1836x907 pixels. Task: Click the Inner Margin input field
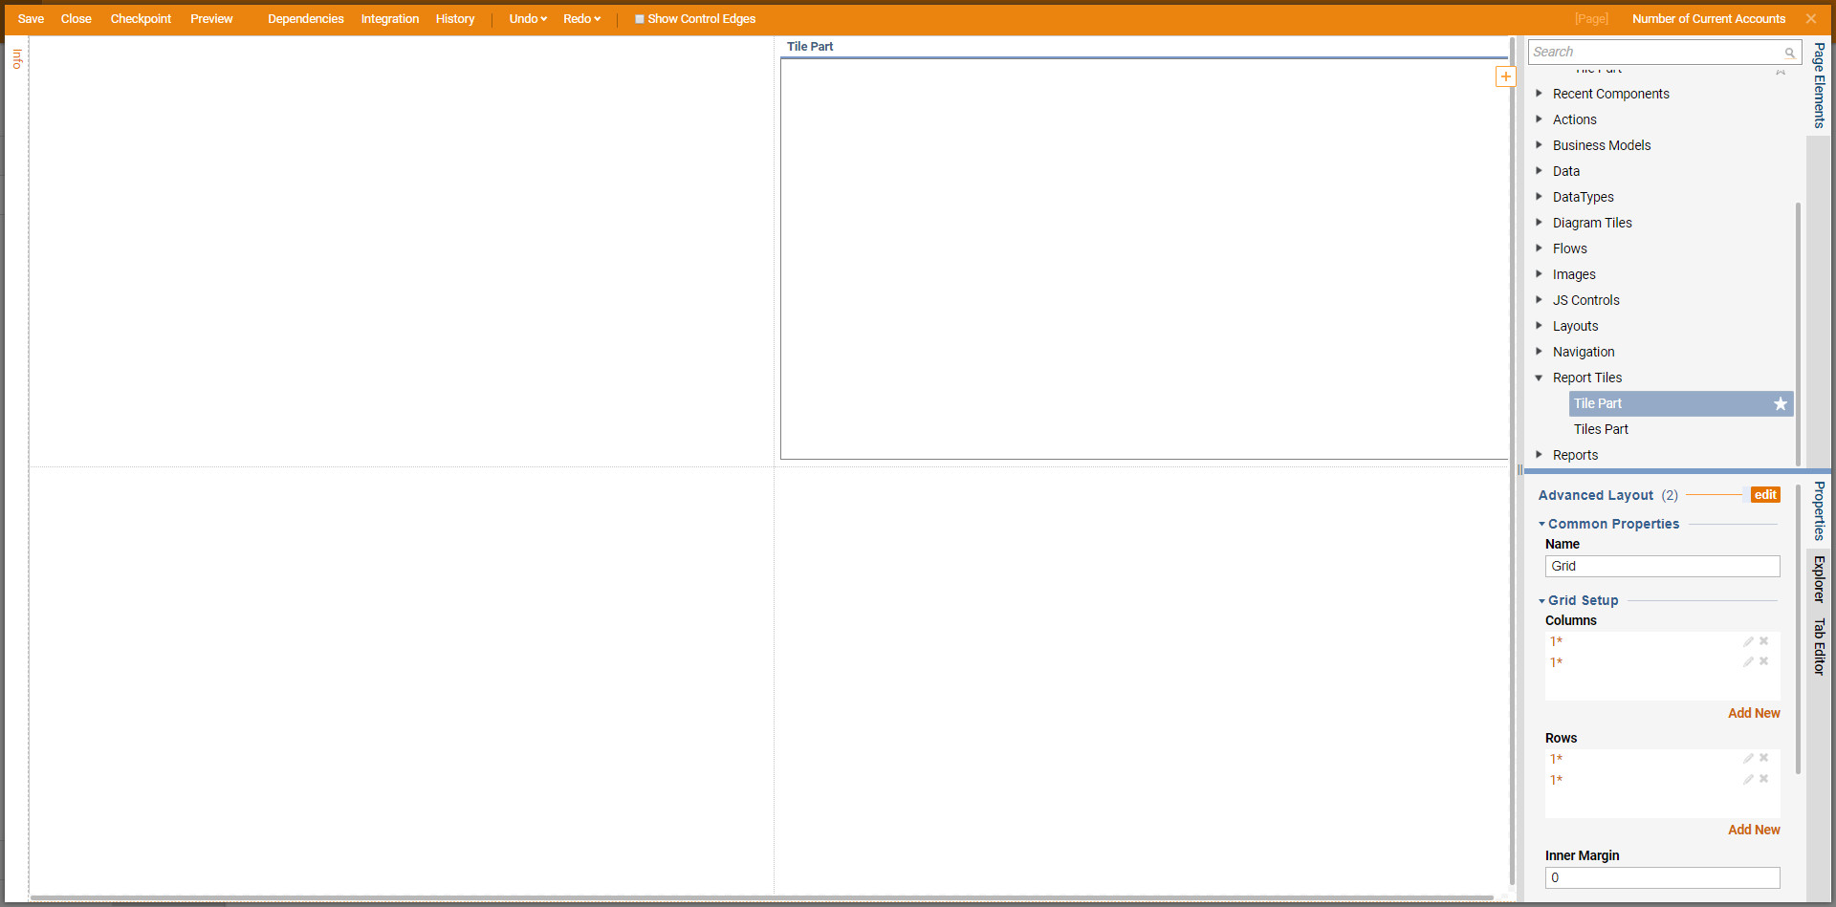point(1662,877)
